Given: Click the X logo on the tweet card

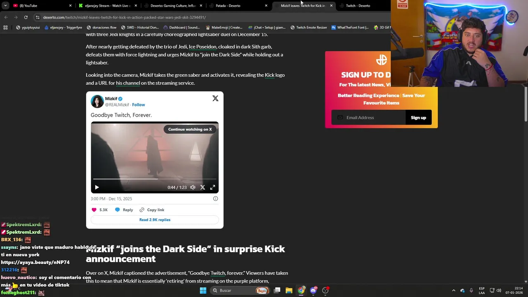Looking at the screenshot, I should coord(215,98).
